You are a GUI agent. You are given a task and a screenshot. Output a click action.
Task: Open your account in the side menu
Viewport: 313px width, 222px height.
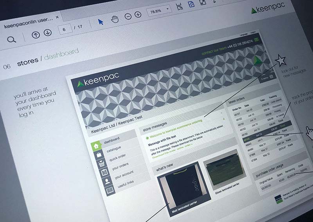[x=124, y=175]
